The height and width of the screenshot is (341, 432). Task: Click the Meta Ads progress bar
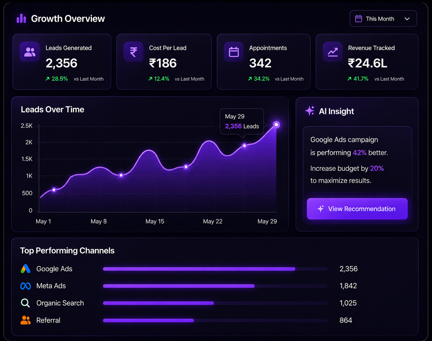[215, 286]
